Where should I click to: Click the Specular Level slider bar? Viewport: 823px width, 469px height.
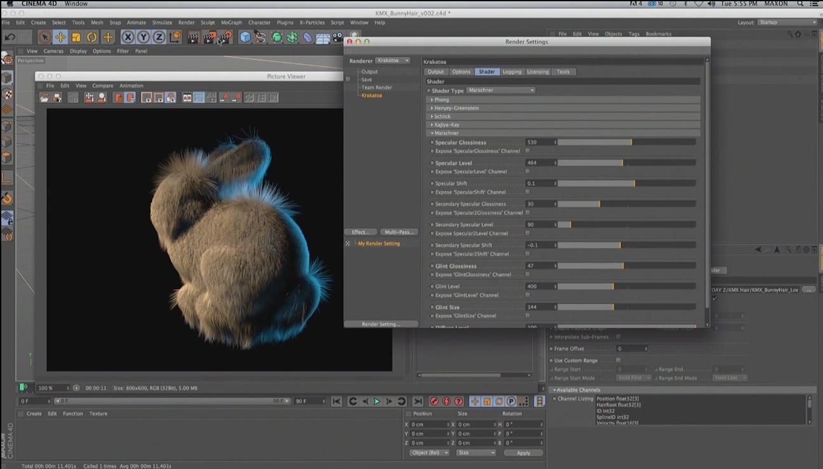pos(626,163)
